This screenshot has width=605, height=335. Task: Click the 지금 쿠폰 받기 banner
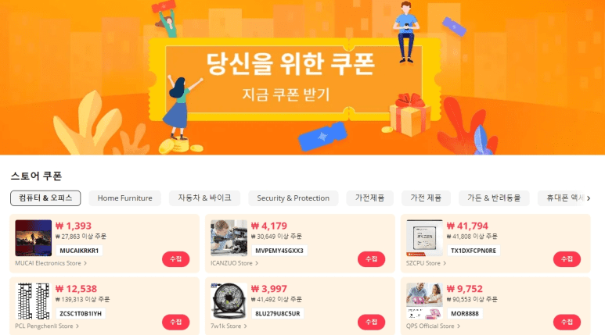pos(286,94)
